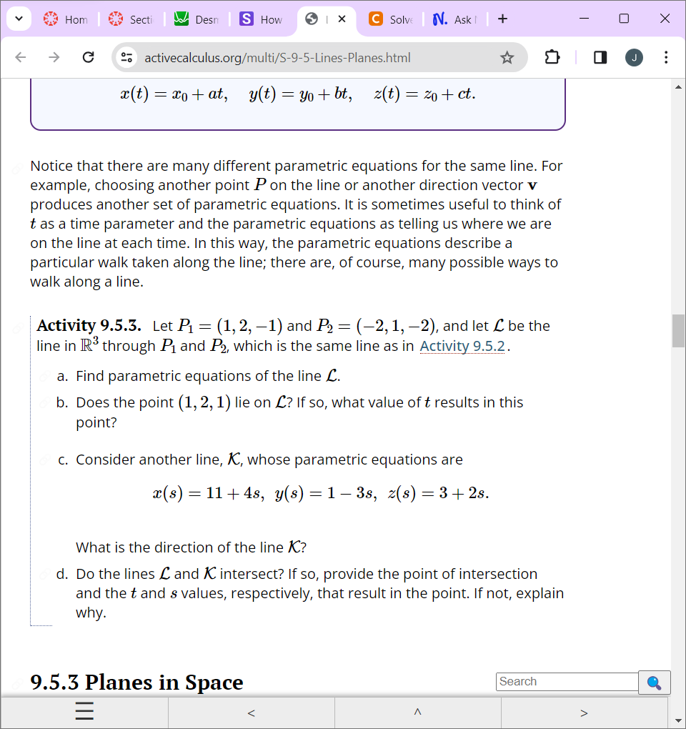The image size is (686, 729).
Task: Click the search magnifier icon
Action: tap(654, 683)
